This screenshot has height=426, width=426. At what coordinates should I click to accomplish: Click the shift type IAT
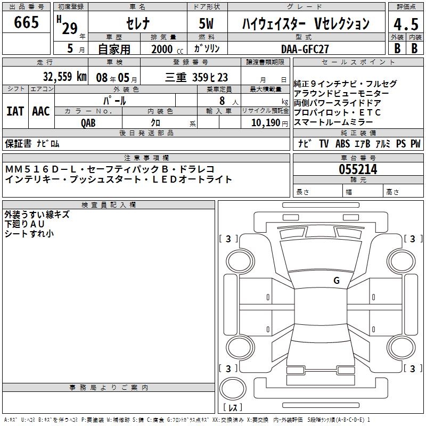point(15,111)
